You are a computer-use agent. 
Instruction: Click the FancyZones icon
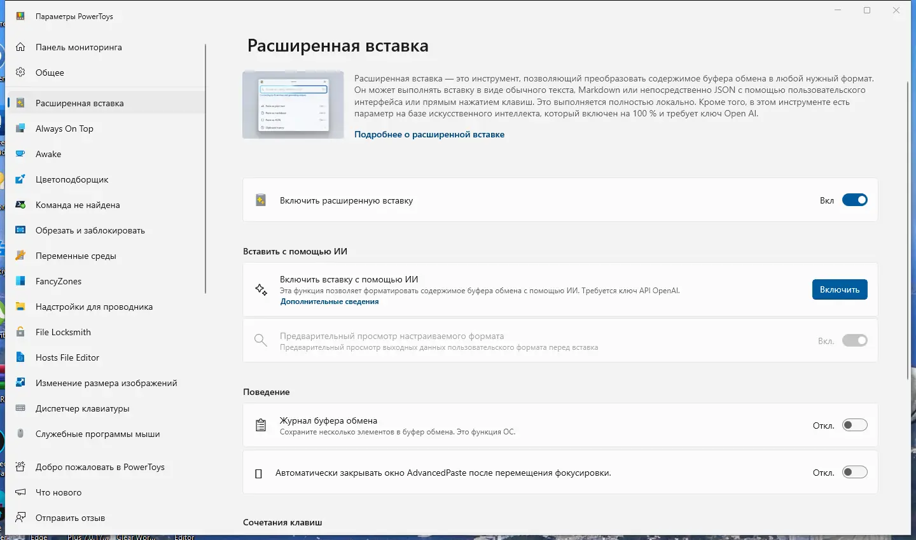pyautogui.click(x=20, y=281)
